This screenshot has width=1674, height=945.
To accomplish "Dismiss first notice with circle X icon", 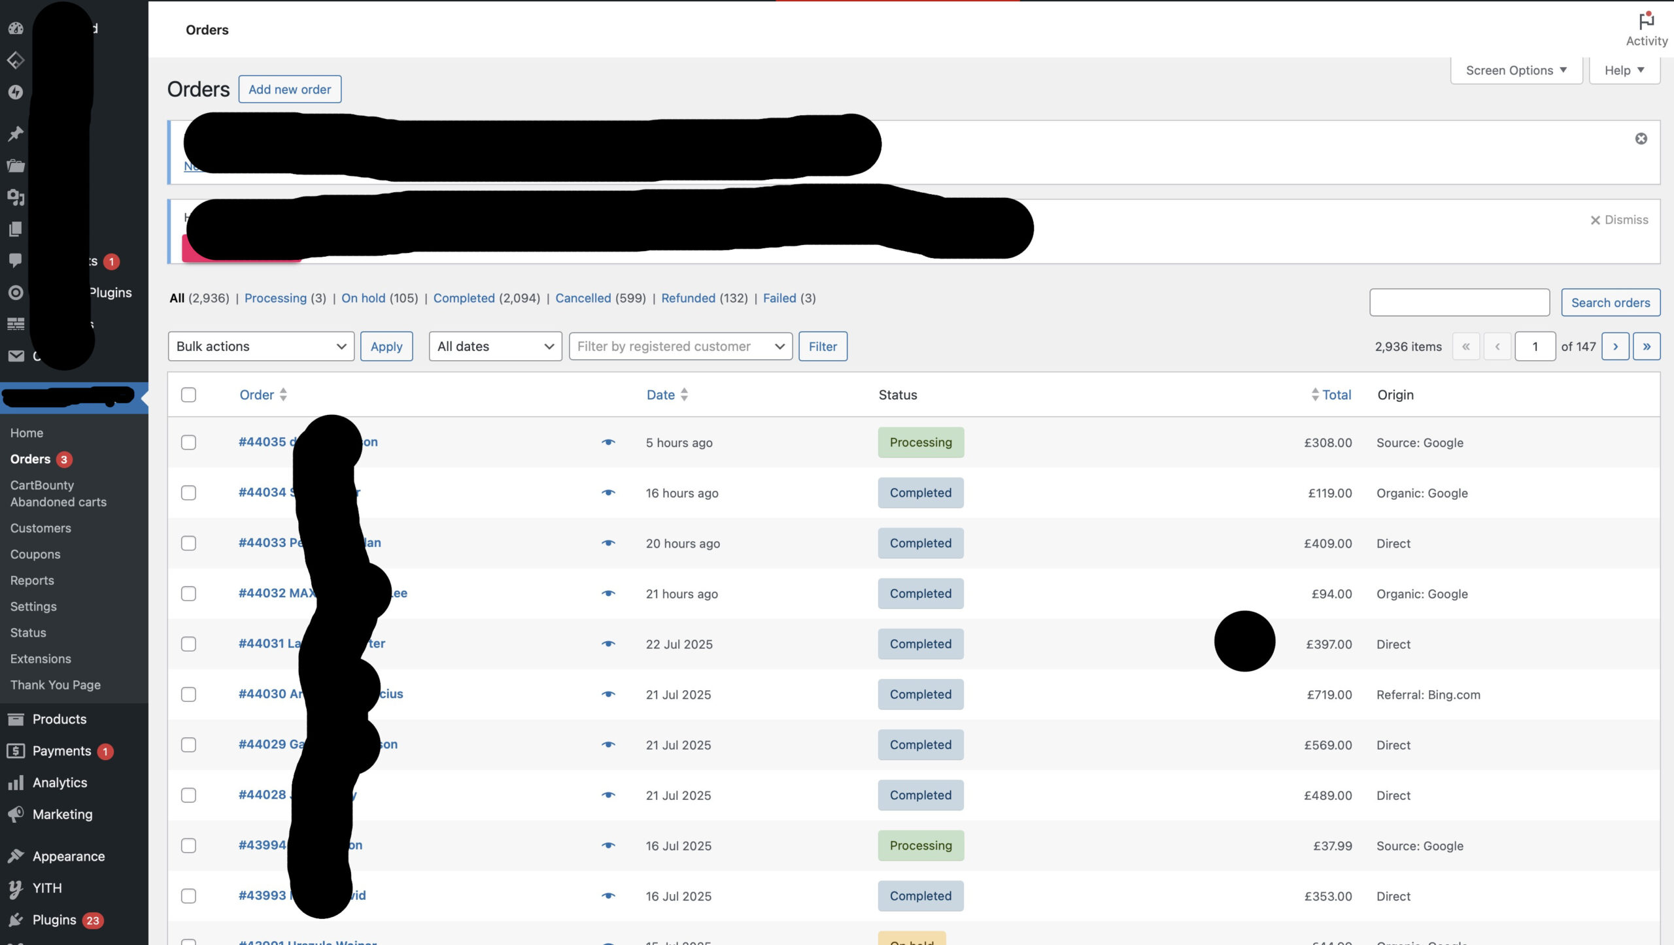I will tap(1641, 139).
